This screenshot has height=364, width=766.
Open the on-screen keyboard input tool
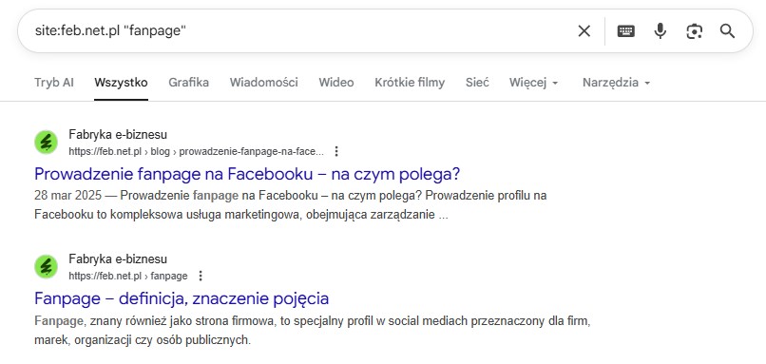625,31
